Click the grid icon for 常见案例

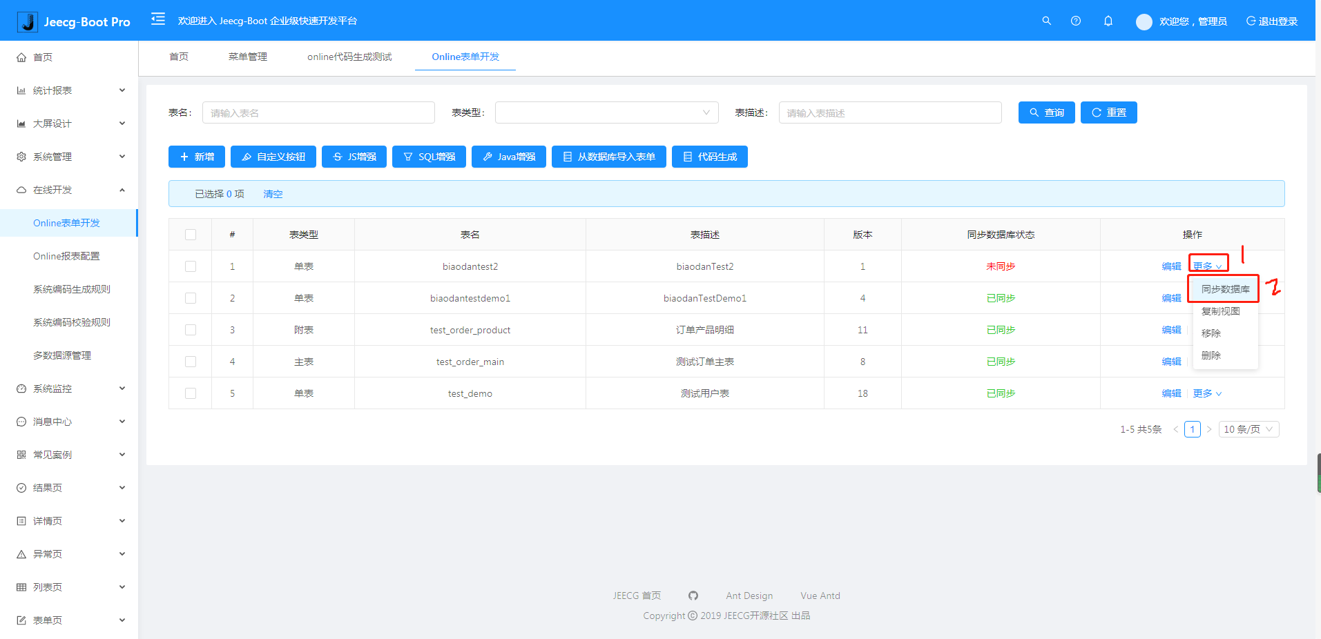coord(21,455)
